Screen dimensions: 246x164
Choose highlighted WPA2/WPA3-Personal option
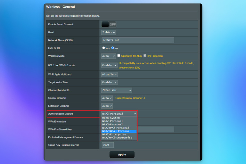click(119, 131)
